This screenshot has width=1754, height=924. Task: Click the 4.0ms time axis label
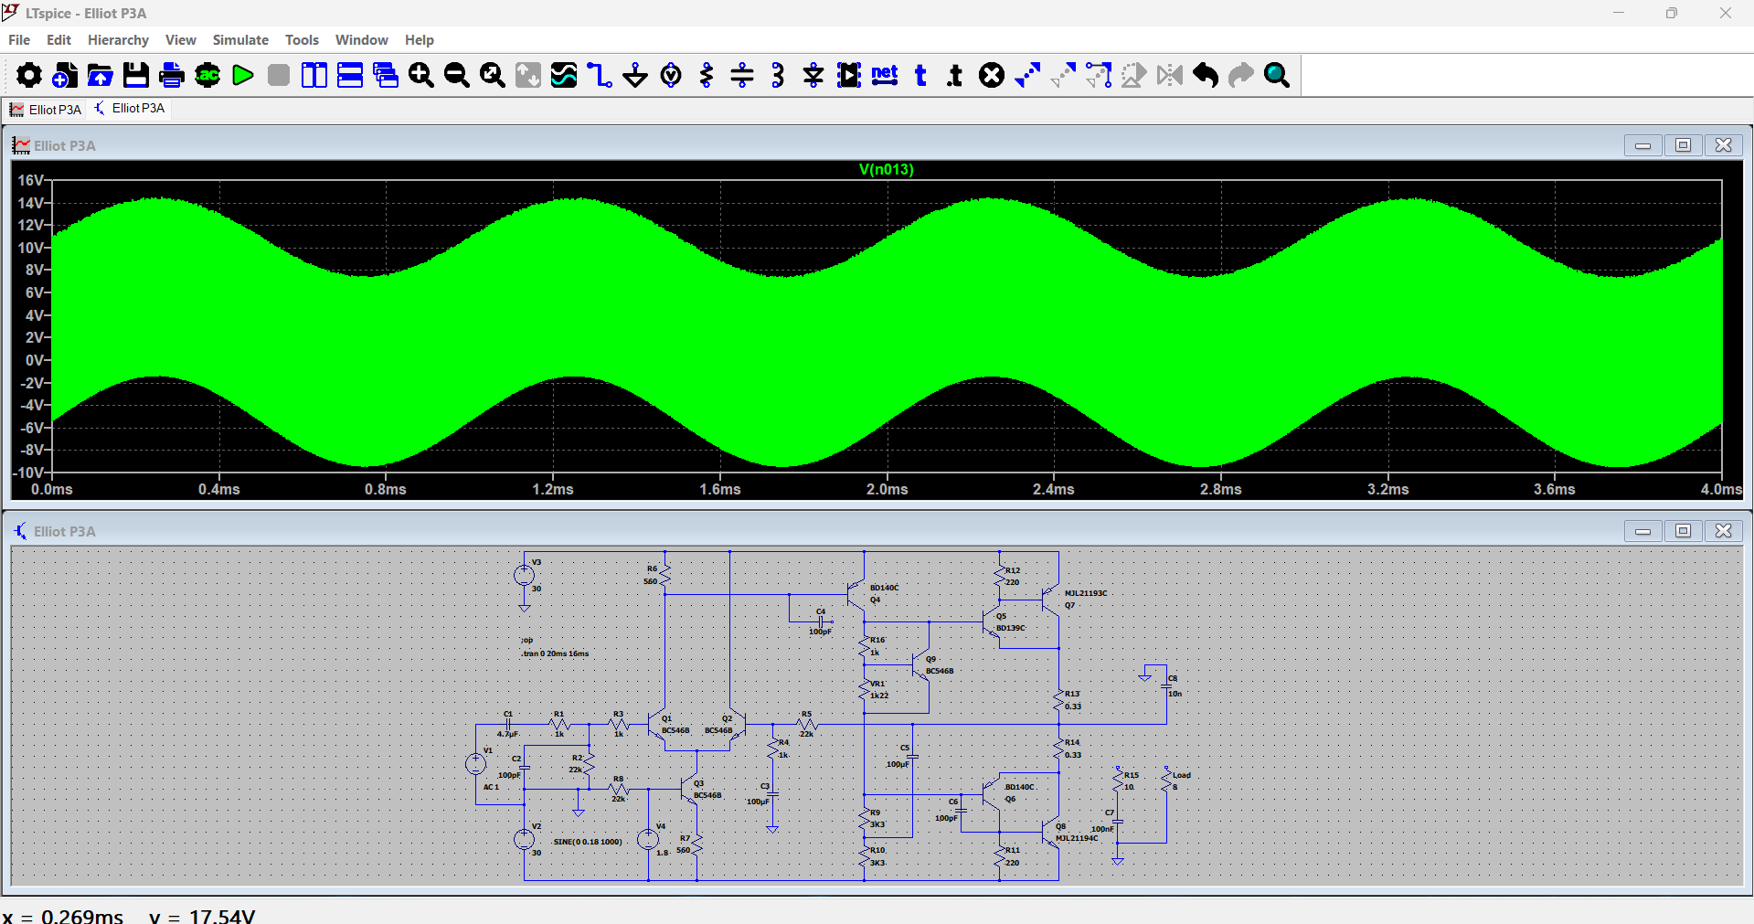point(1721,490)
